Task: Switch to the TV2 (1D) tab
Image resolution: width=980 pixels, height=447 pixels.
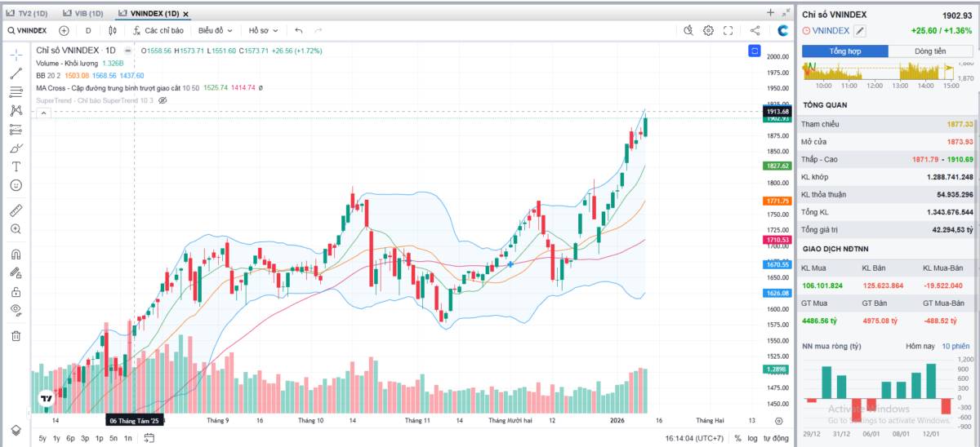Action: click(28, 14)
